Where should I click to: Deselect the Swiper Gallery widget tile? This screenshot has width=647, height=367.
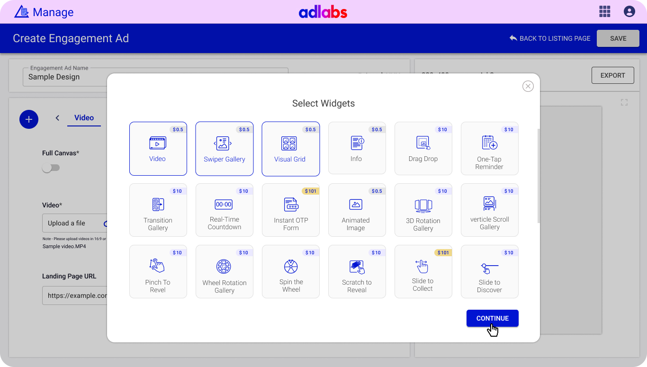click(x=224, y=148)
